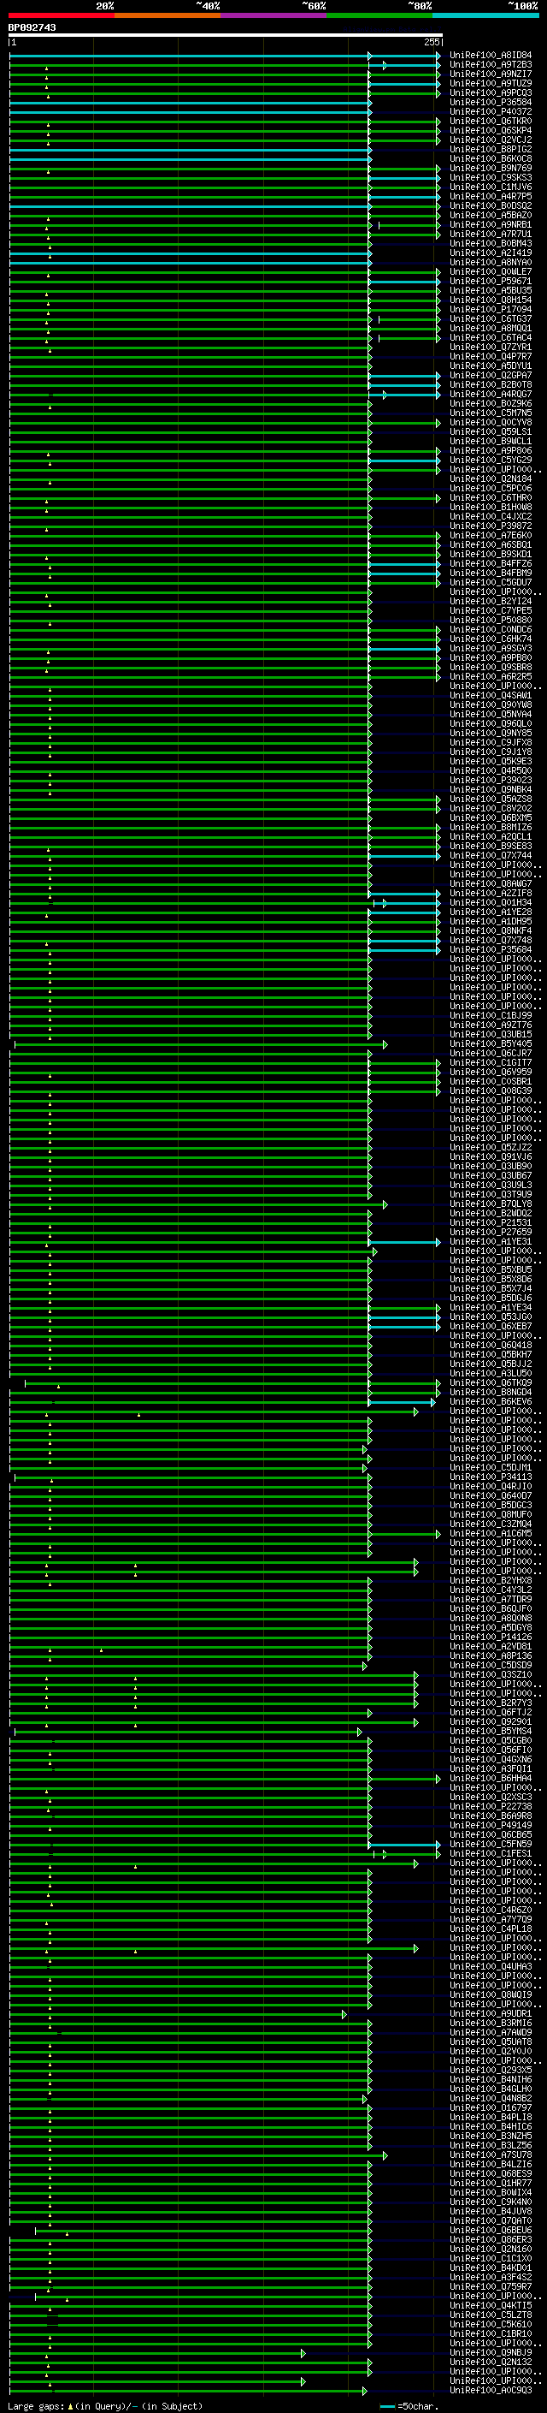The height and width of the screenshot is (2413, 547).
Task: Click hit label UniRef100_P50880
Action: coord(491,620)
